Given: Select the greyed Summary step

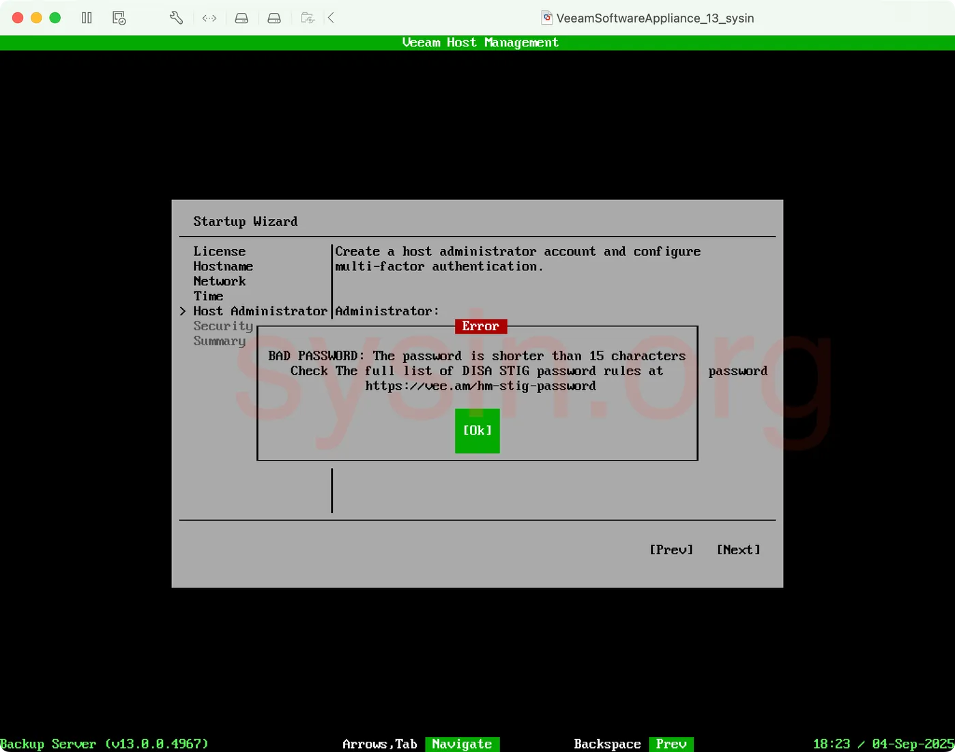Looking at the screenshot, I should click(x=219, y=341).
